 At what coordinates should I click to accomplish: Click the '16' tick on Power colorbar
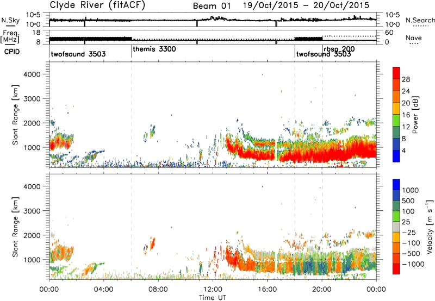tap(406, 115)
